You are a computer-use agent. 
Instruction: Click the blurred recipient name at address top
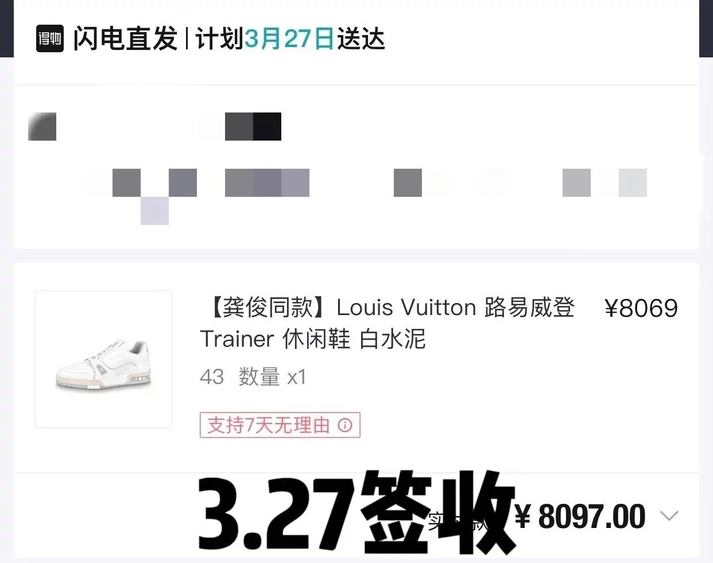tap(42, 126)
